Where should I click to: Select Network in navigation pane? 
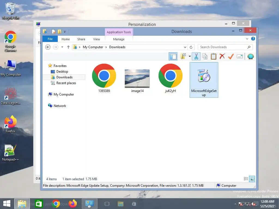[60, 106]
